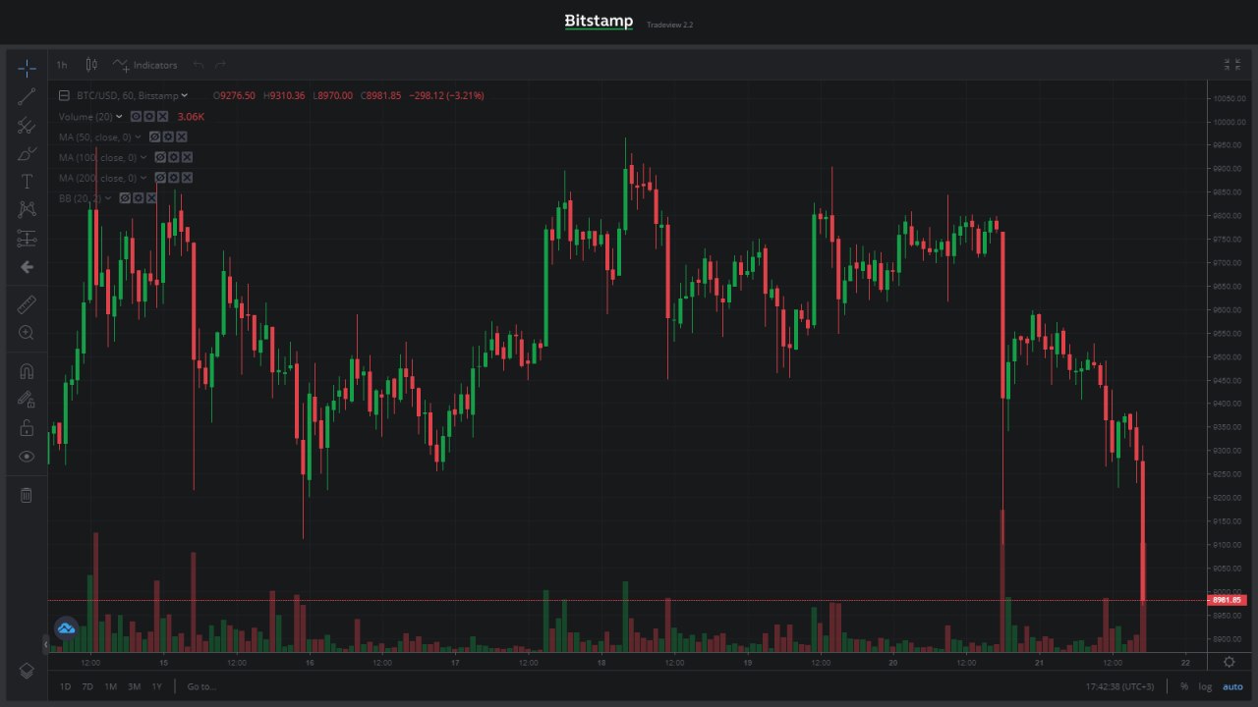
Task: Select the 1M time range
Action: [111, 686]
